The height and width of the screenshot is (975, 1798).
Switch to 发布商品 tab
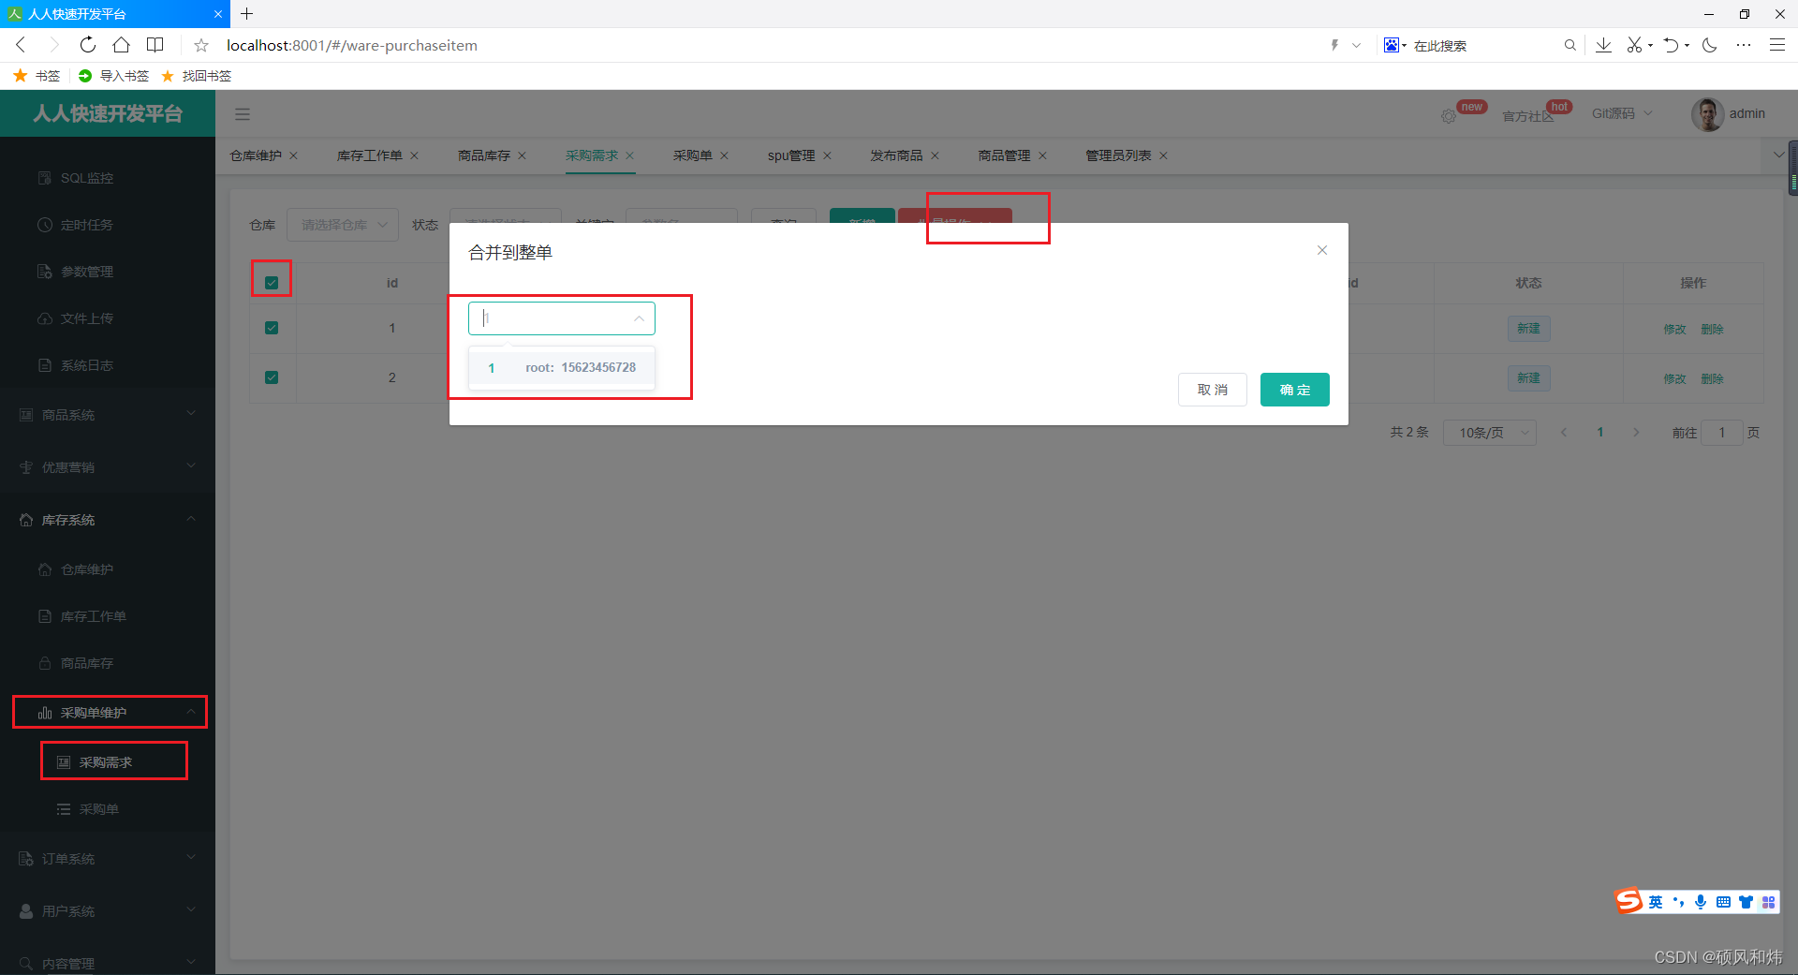[x=896, y=155]
